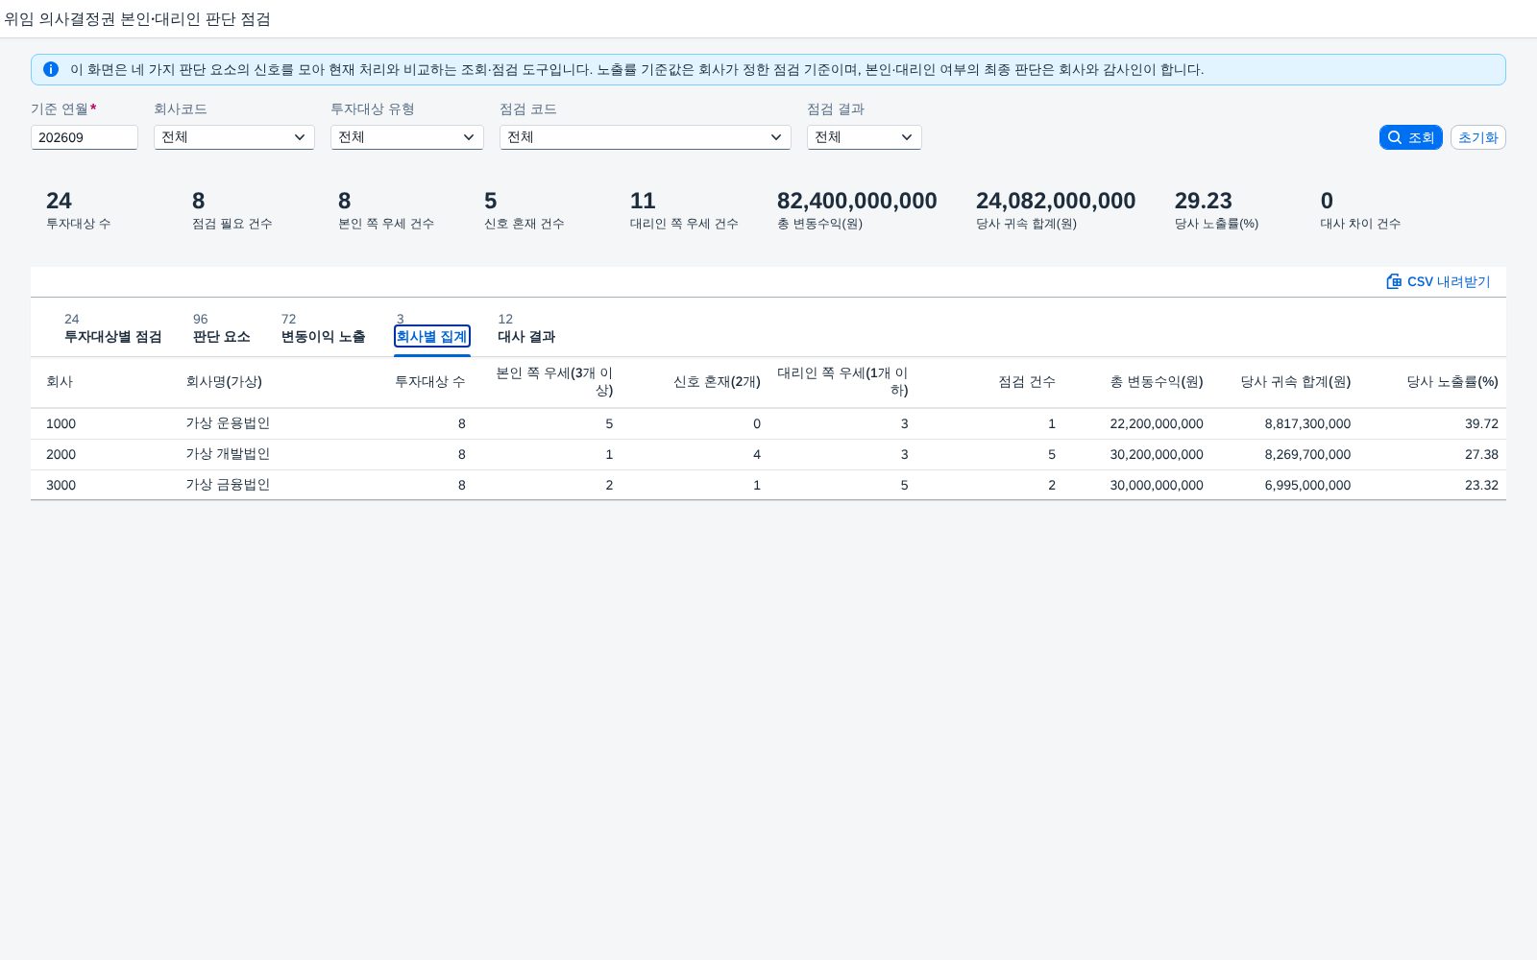This screenshot has width=1537, height=960.
Task: Click the 8,269,700,000 cell
Action: [1307, 454]
